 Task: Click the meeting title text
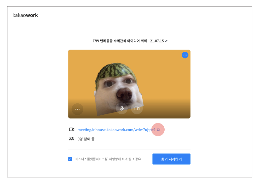point(128,41)
